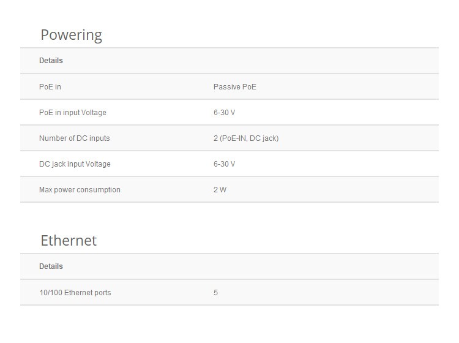Select the Details header in Powering table
This screenshot has height=343, width=459.
[x=51, y=61]
